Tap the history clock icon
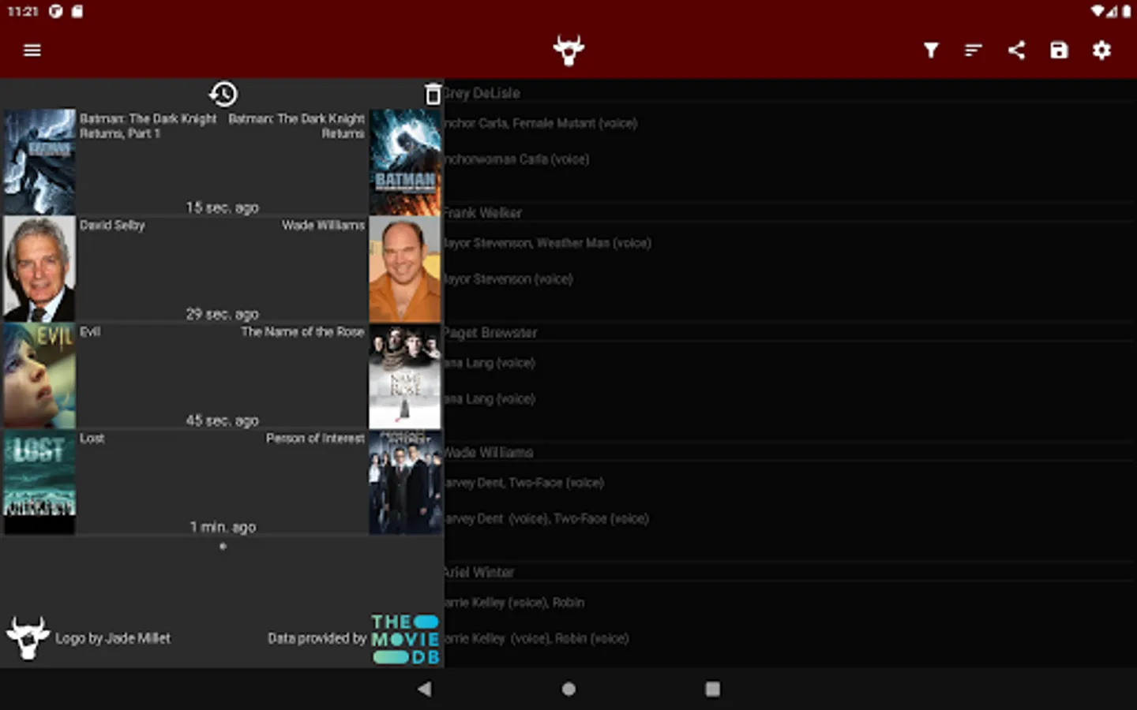 click(x=223, y=94)
